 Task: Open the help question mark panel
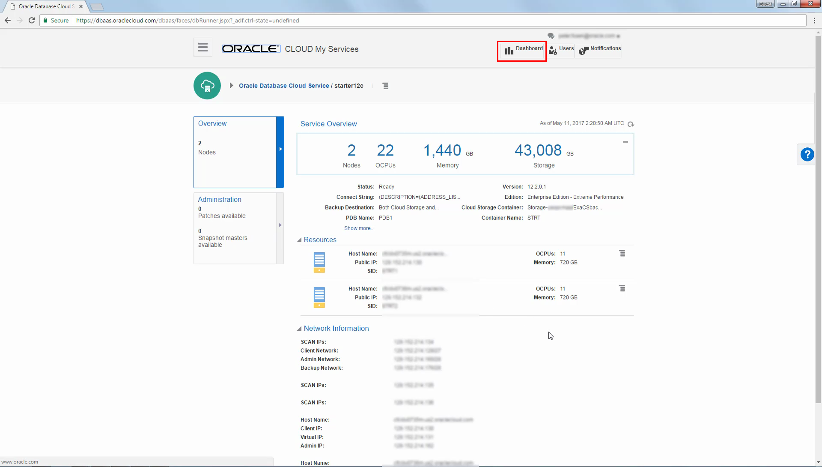[x=807, y=154]
